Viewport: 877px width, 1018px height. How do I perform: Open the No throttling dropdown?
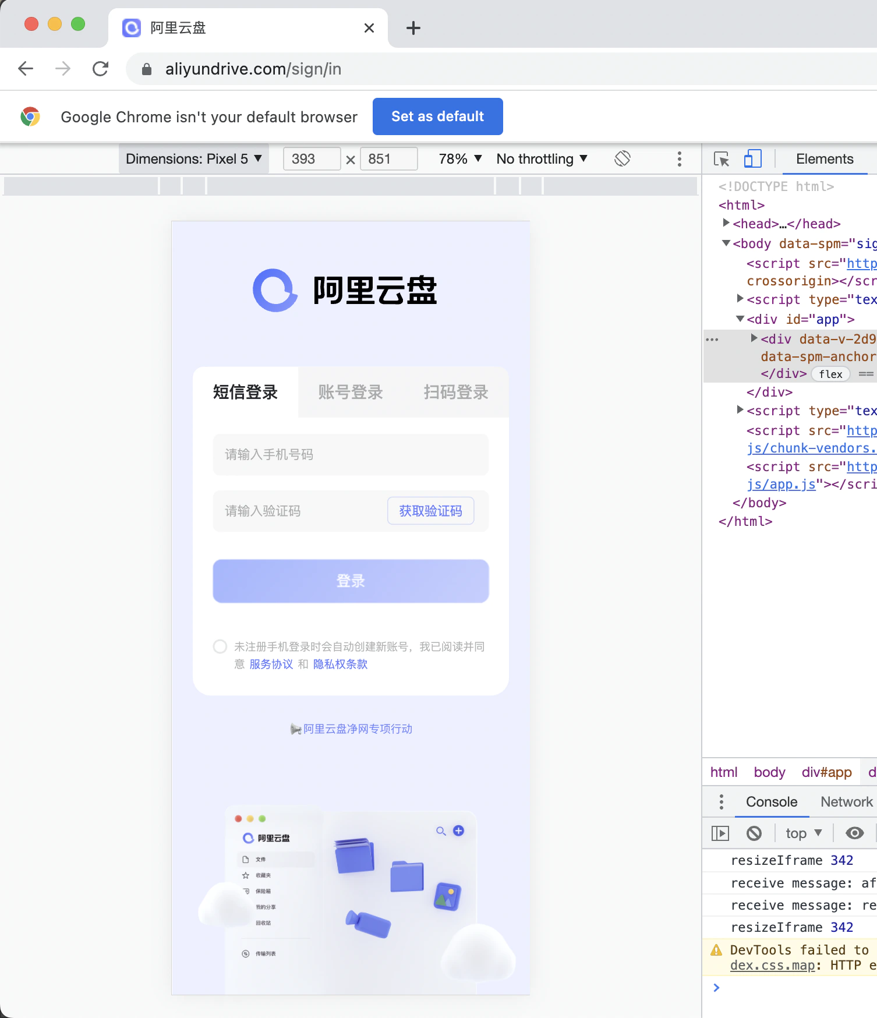point(542,159)
